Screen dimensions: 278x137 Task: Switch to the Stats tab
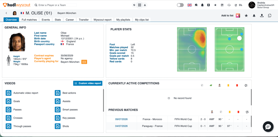pyautogui.click(x=58, y=19)
